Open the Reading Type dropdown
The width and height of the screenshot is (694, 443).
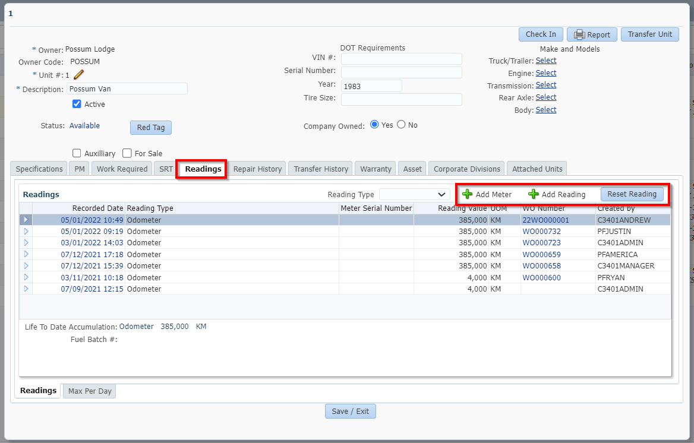(414, 194)
